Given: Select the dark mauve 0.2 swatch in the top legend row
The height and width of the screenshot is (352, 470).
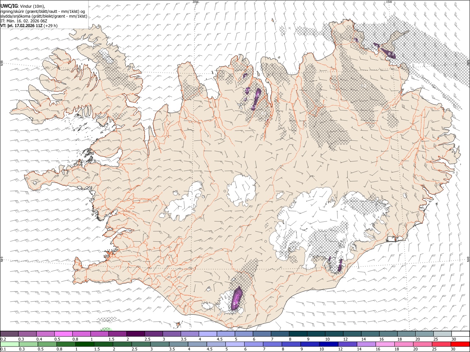Looking at the screenshot, I should coord(9,334).
